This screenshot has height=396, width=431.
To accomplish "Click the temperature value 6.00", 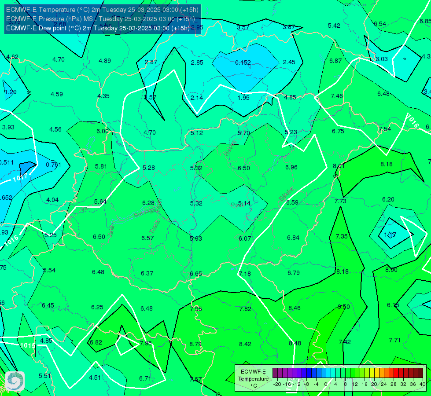I will [103, 132].
